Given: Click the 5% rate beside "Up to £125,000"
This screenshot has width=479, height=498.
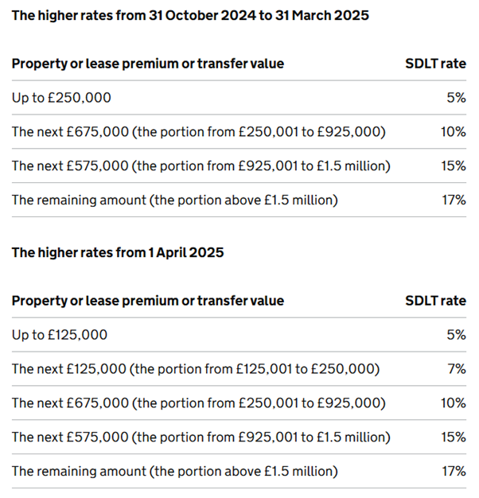Looking at the screenshot, I should click(x=456, y=336).
